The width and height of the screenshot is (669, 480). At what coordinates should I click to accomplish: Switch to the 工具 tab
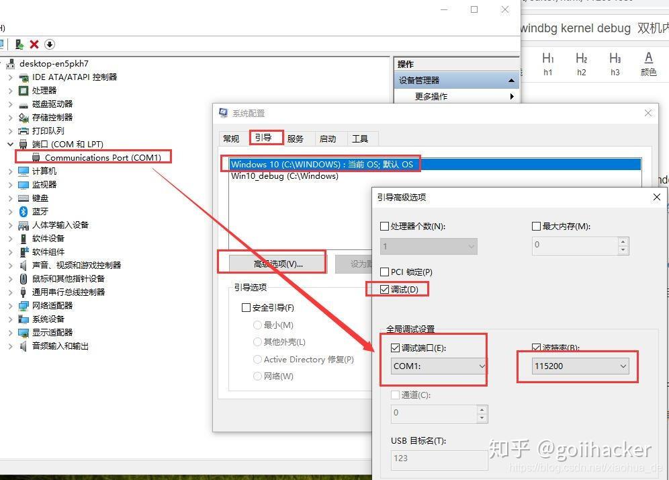tap(359, 138)
